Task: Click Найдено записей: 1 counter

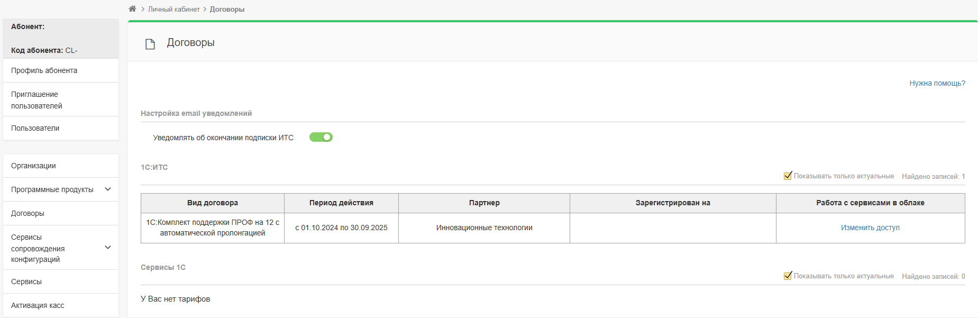Action: pyautogui.click(x=934, y=176)
